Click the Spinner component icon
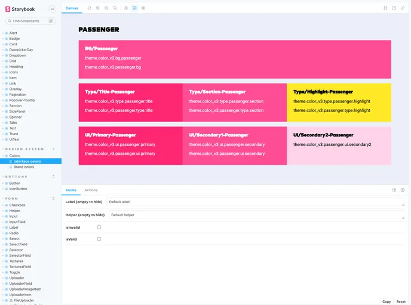The height and width of the screenshot is (305, 411). [x=7, y=117]
